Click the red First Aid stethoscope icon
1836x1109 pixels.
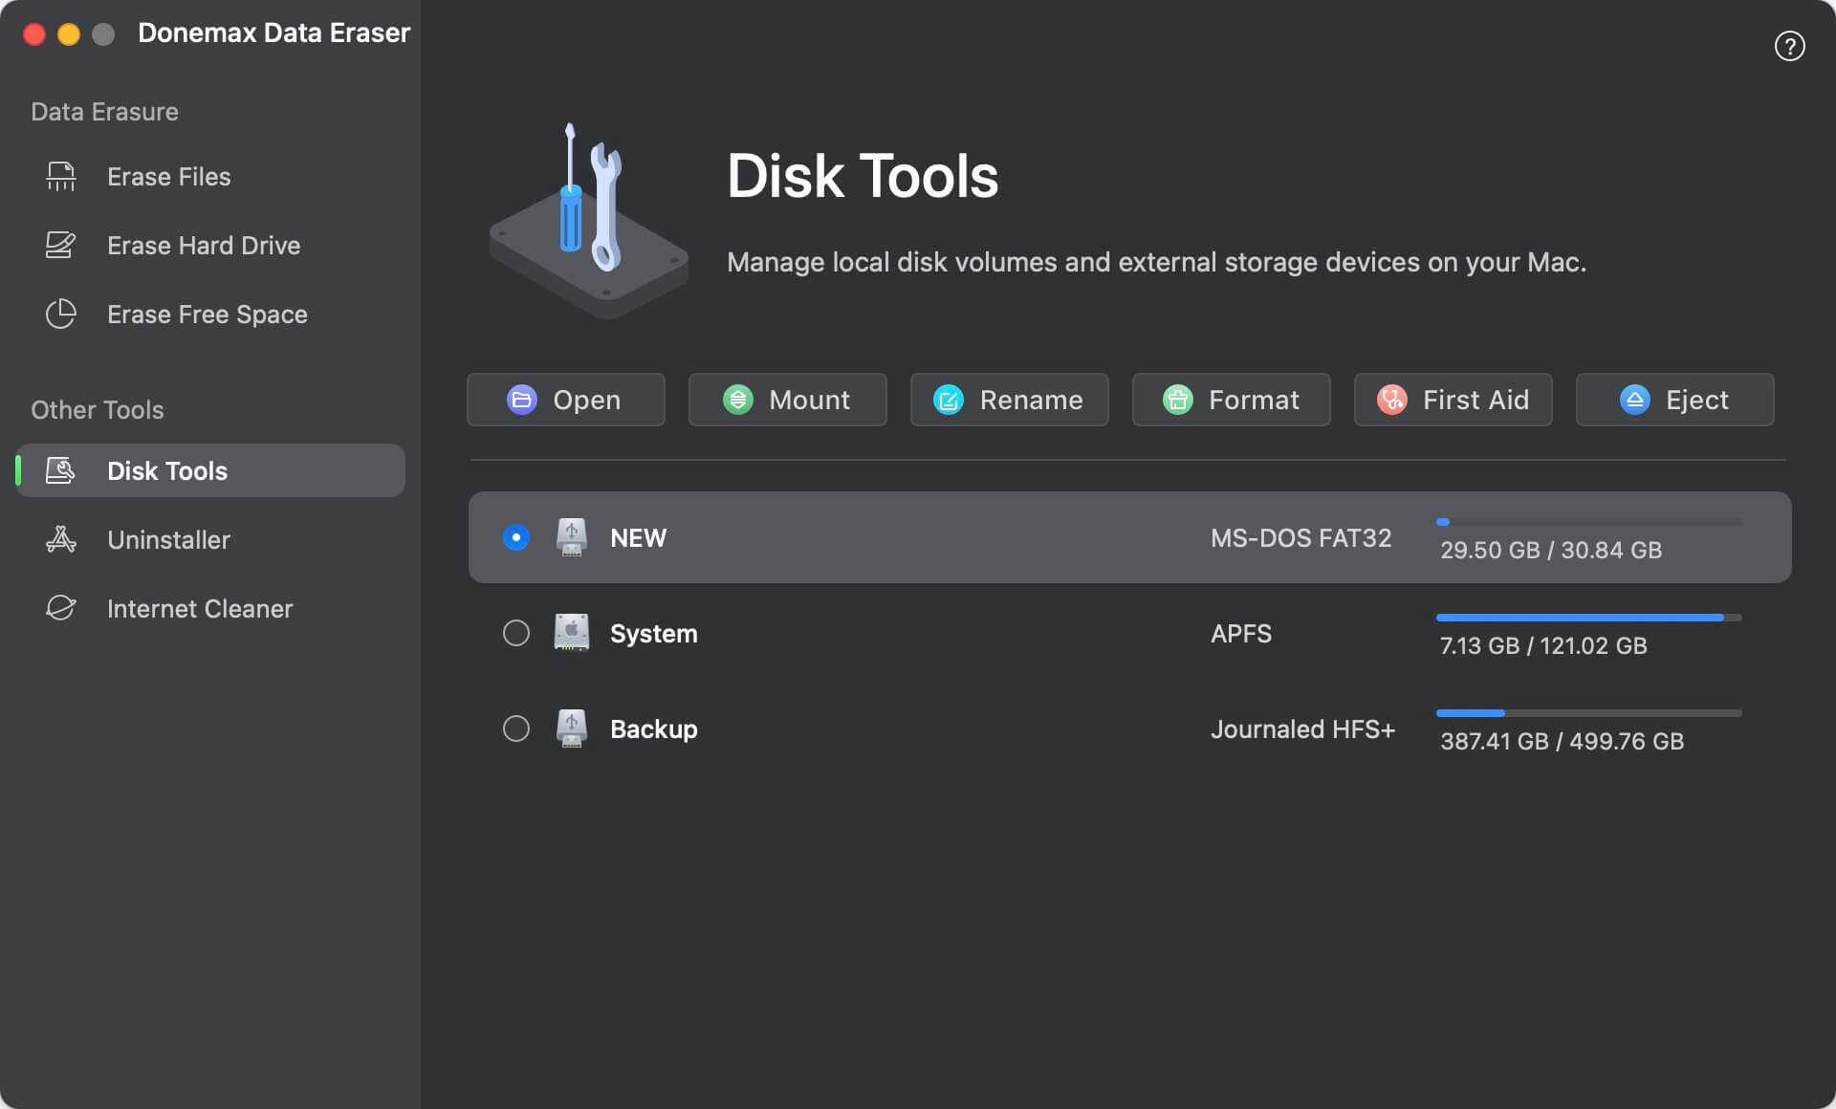(1391, 400)
